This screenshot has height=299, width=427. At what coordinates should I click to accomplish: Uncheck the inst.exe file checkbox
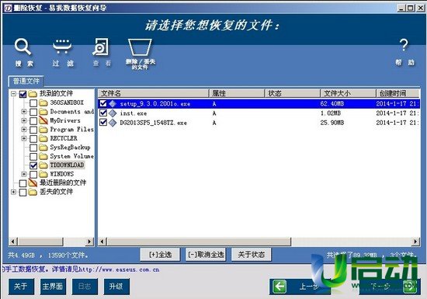pos(103,113)
